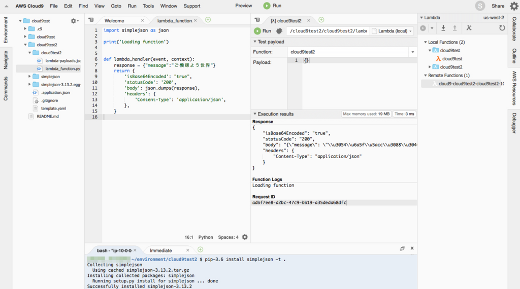This screenshot has height=289, width=520.
Task: Open the Collaborate side panel
Action: 514,29
